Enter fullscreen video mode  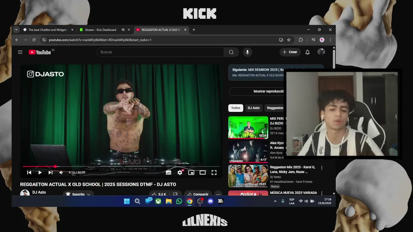pyautogui.click(x=214, y=172)
